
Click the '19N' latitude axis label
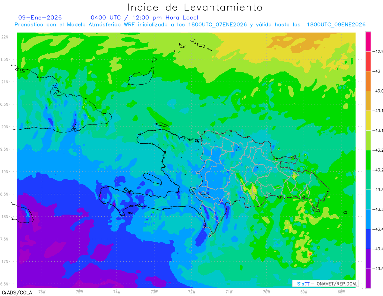coord(5,172)
